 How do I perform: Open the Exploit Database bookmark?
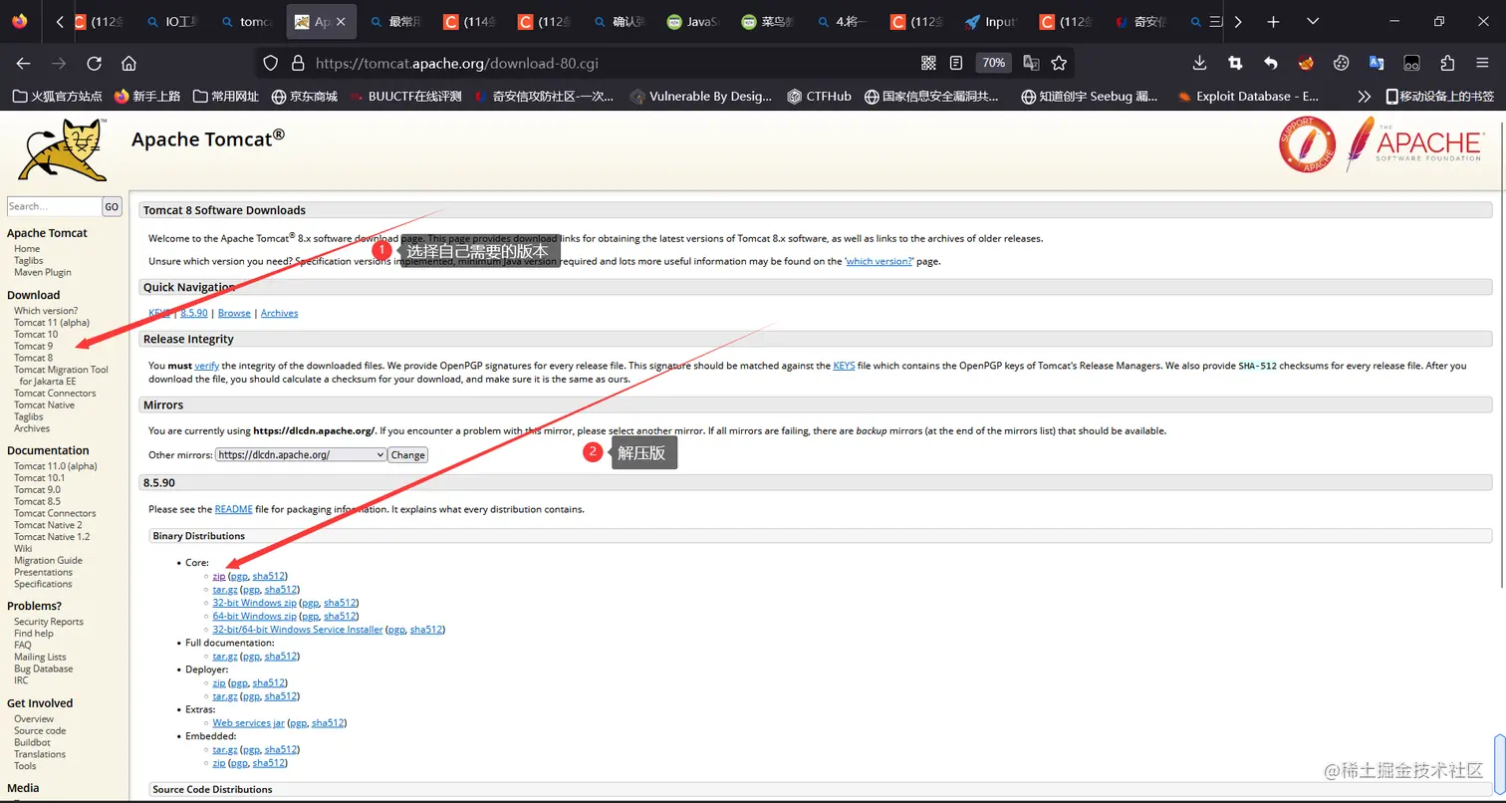1248,97
